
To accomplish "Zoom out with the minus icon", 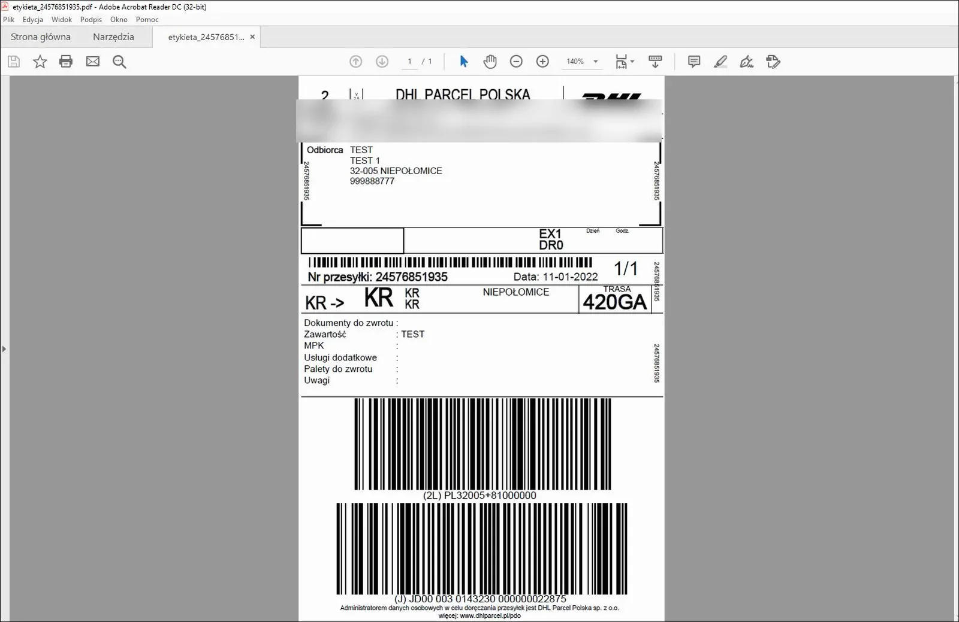I will coord(516,62).
